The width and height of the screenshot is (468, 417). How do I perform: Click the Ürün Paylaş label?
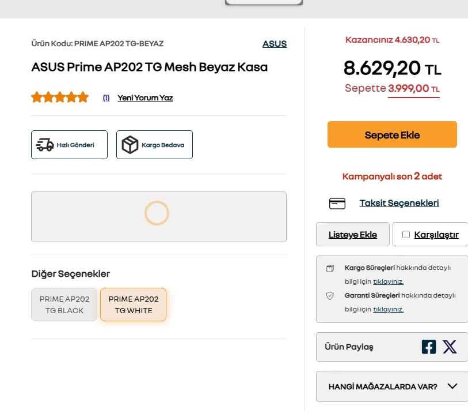(x=349, y=347)
